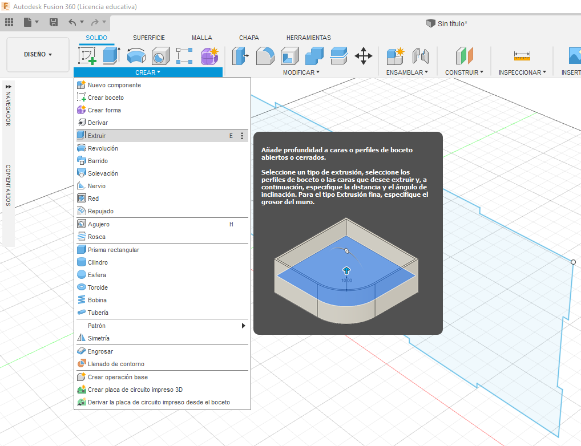Undo the last action
The width and height of the screenshot is (581, 446).
72,23
